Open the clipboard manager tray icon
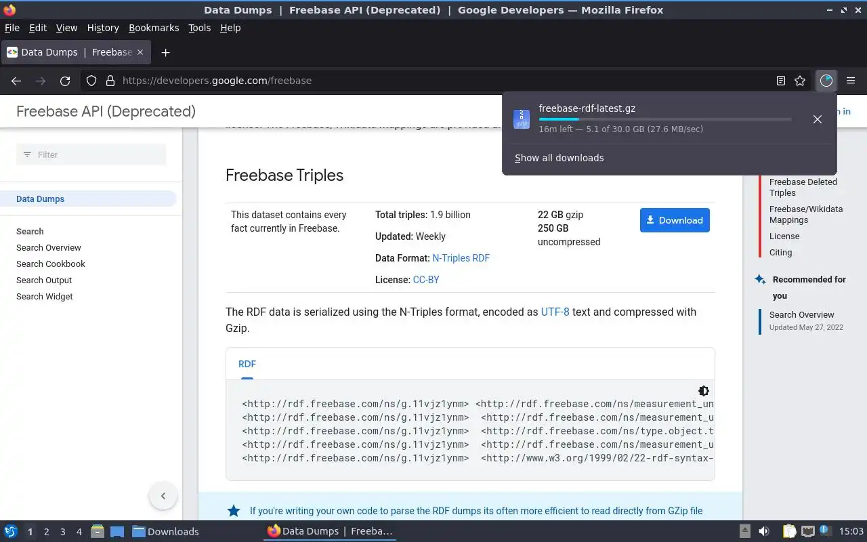The image size is (867, 542). click(789, 531)
